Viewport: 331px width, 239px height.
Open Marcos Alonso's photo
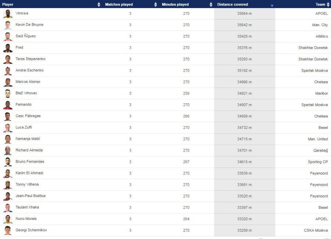(8, 82)
